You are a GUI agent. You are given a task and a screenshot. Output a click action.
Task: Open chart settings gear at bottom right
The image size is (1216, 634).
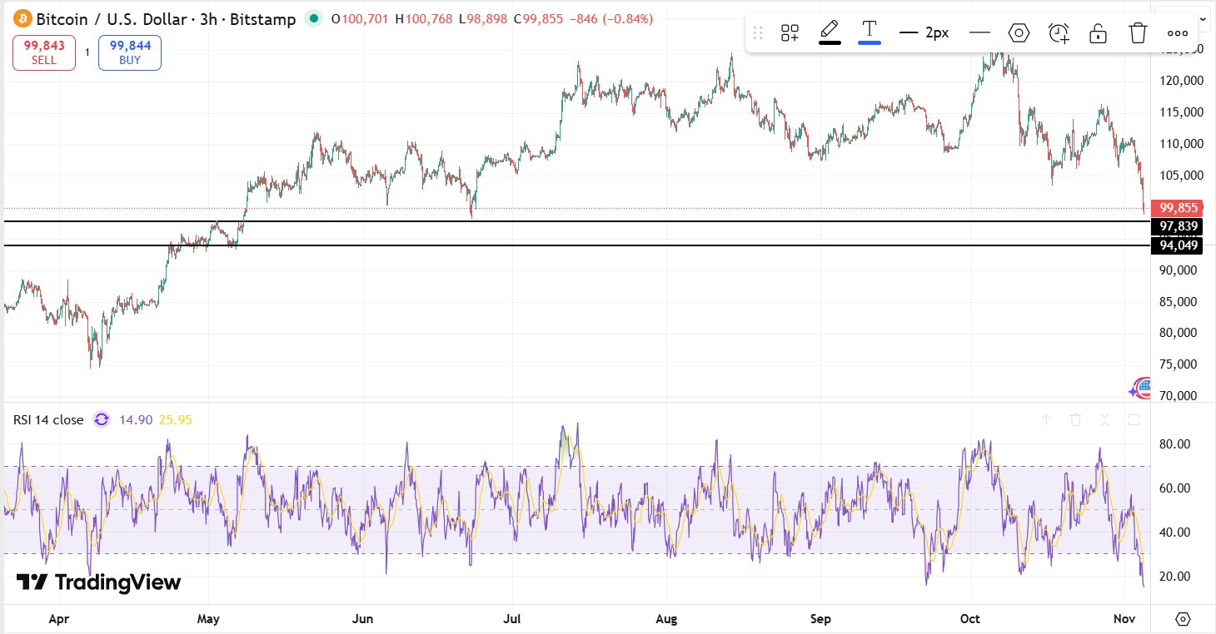[1183, 619]
